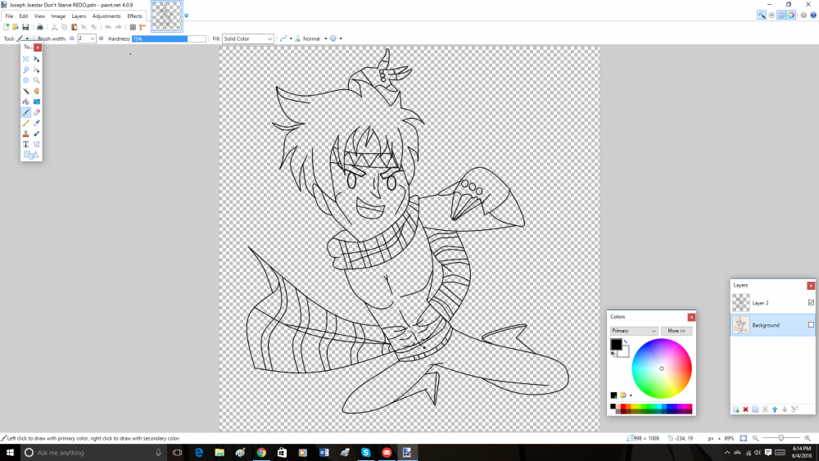Select the Text tool
The image size is (819, 461).
pos(25,144)
